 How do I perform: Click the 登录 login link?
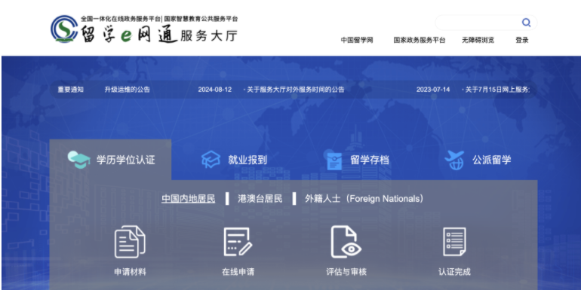(521, 41)
